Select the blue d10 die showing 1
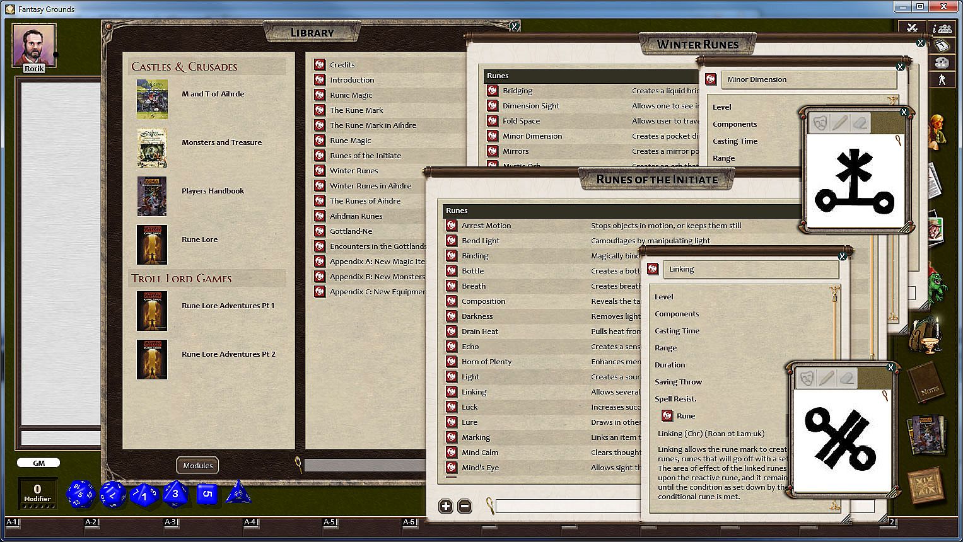Image resolution: width=963 pixels, height=542 pixels. pyautogui.click(x=144, y=495)
